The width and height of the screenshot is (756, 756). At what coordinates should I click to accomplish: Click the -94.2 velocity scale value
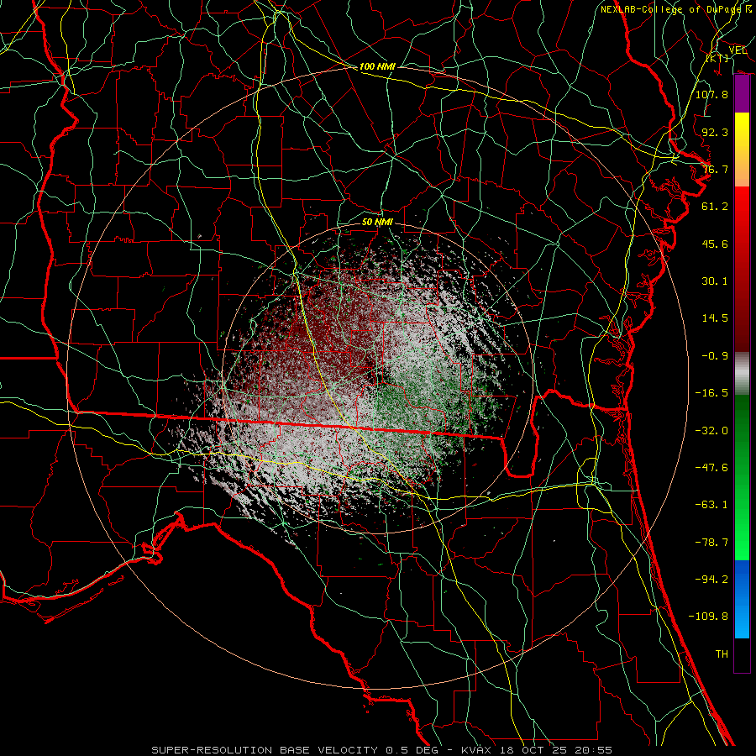pyautogui.click(x=711, y=580)
